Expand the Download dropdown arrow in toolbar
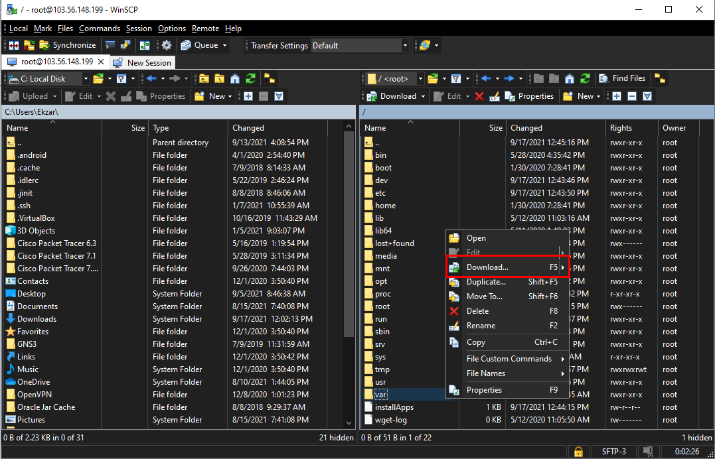The image size is (715, 459). tap(423, 96)
